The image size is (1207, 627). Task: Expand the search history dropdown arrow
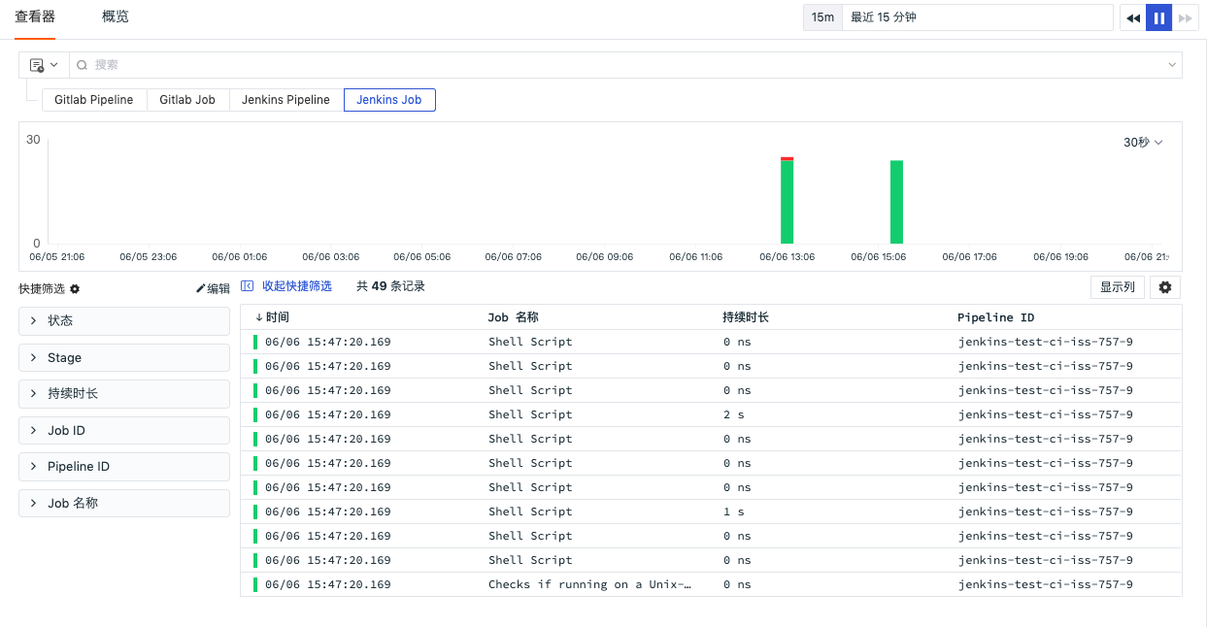click(x=1172, y=65)
